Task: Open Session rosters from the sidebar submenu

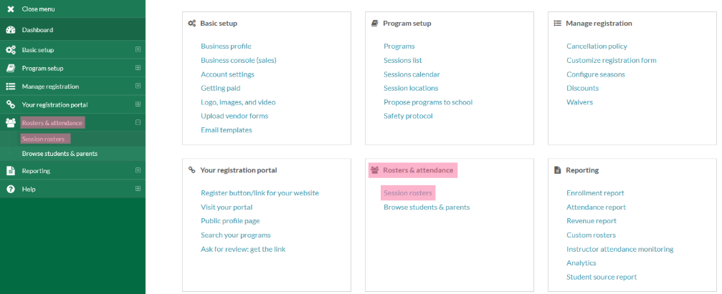Action: 44,139
